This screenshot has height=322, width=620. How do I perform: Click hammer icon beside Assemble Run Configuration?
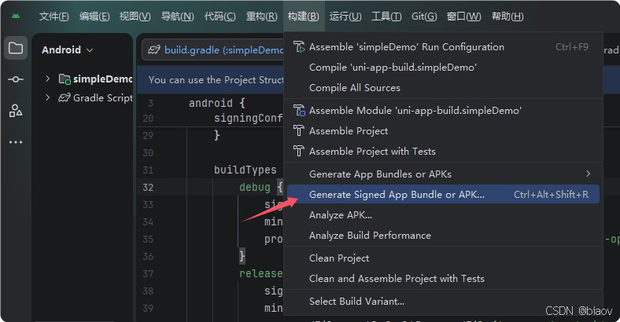(299, 47)
